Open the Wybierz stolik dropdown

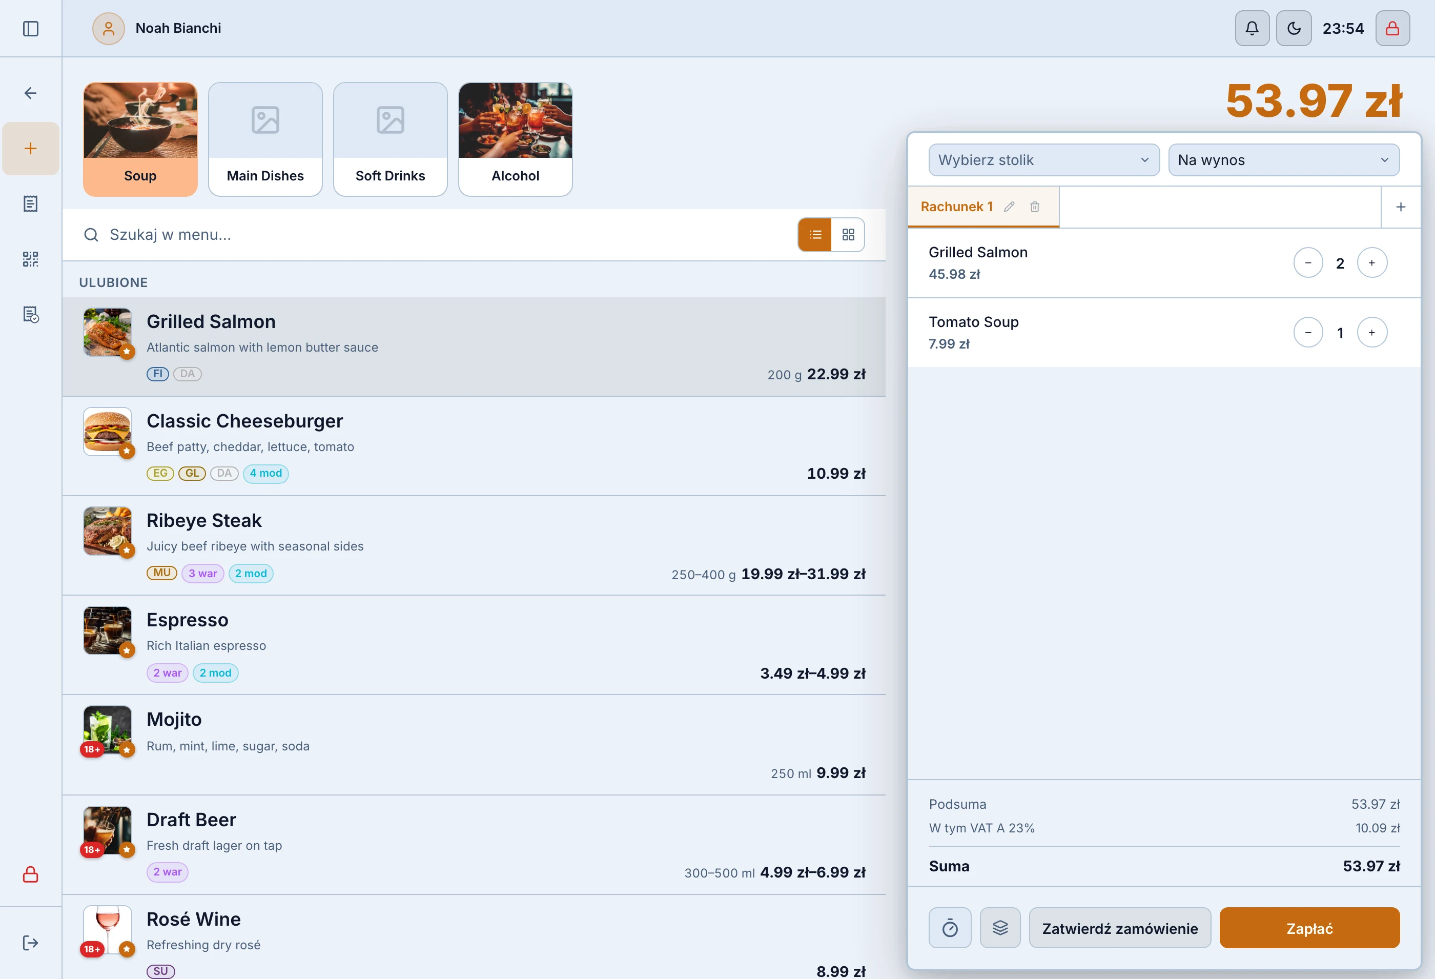[1043, 160]
